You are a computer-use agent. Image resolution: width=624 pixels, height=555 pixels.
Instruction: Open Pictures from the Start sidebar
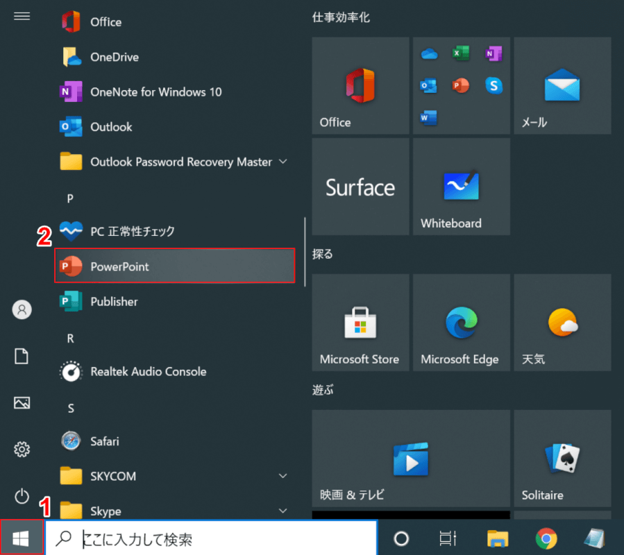coord(22,402)
